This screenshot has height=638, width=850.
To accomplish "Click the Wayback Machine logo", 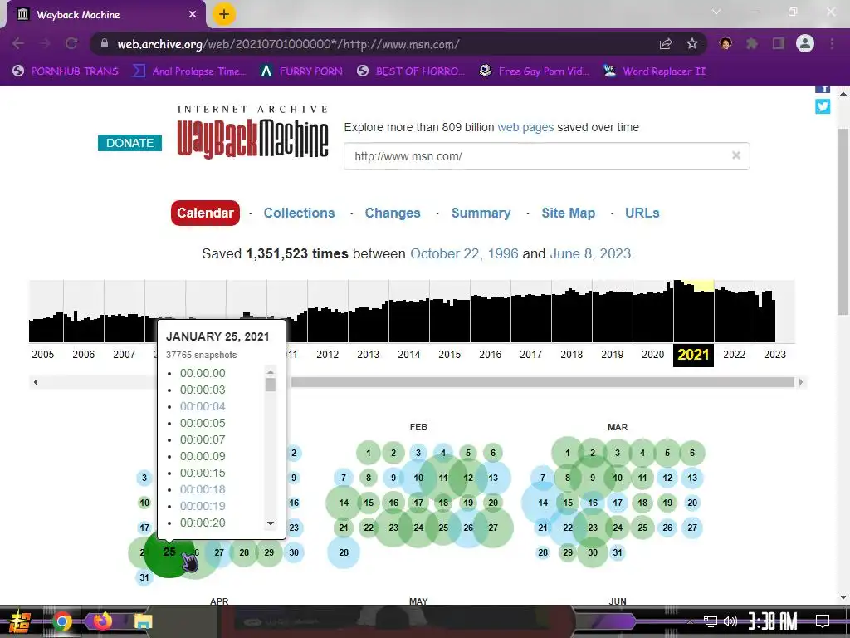I will coord(252,132).
